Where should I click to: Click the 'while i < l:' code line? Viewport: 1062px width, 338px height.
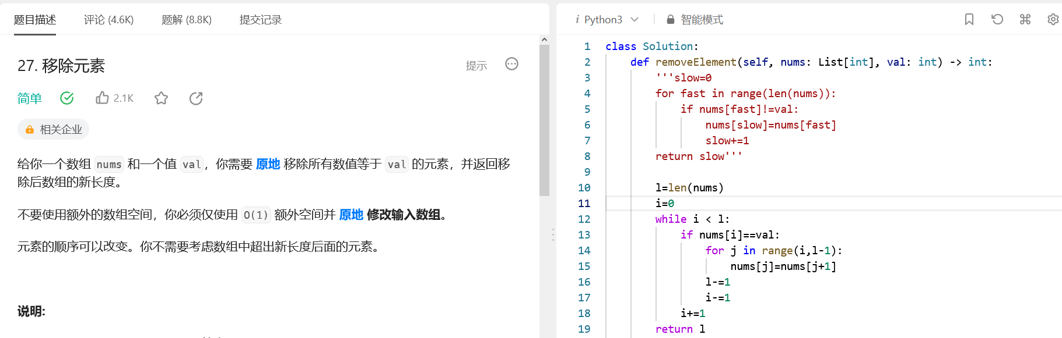692,219
